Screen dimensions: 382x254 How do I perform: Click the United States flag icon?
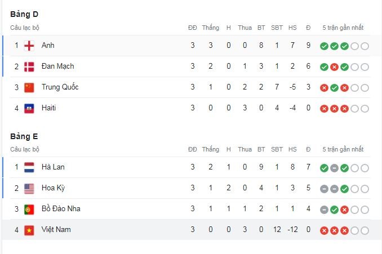29,188
